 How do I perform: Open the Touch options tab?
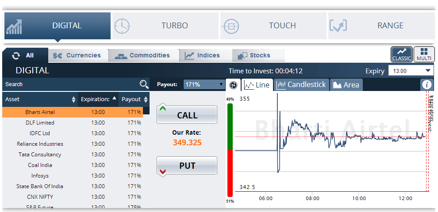273,26
